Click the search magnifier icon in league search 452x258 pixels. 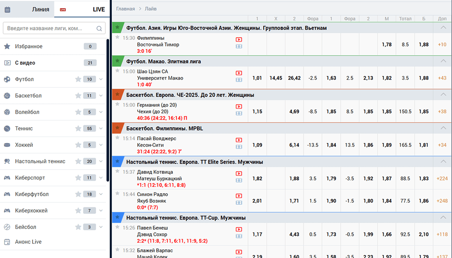[x=99, y=29]
